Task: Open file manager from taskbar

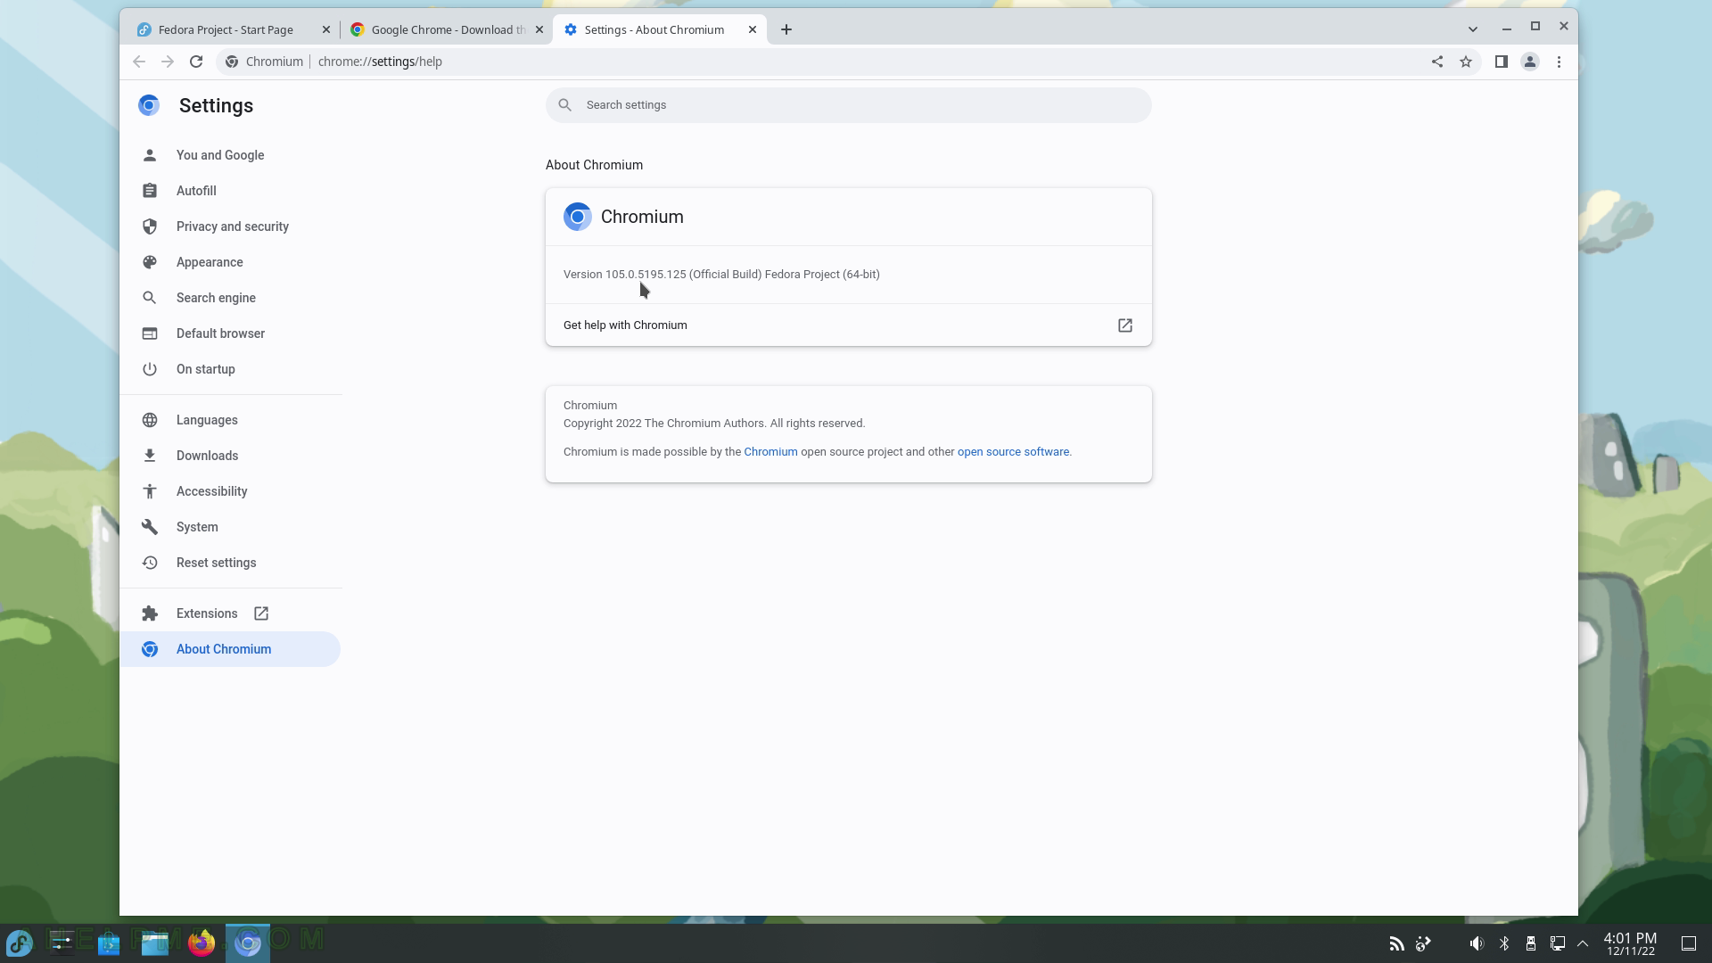Action: click(155, 942)
